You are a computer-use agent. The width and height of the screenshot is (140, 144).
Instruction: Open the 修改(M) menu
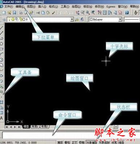click(99, 7)
